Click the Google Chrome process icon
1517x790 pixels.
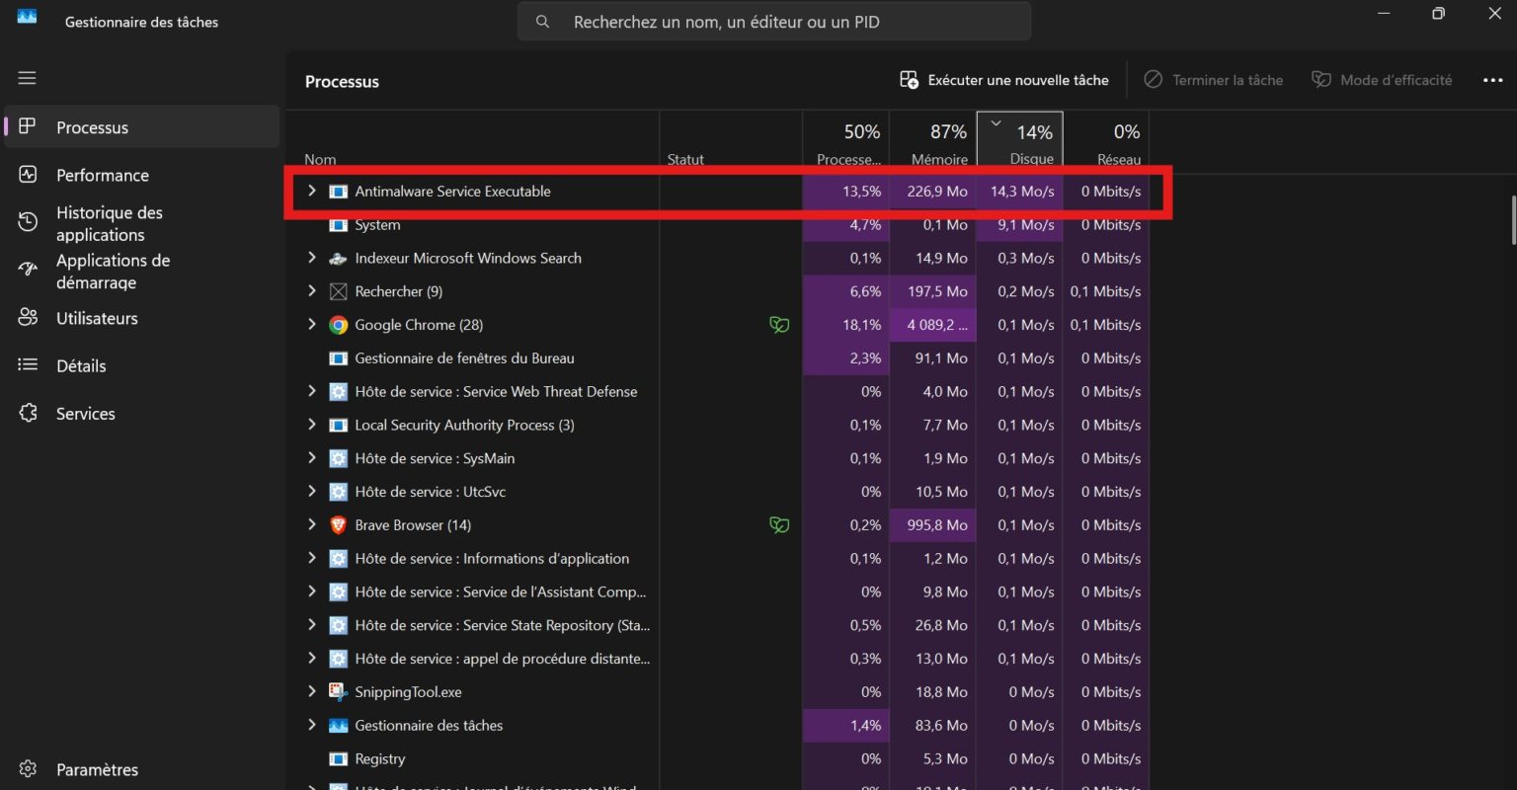pos(339,325)
